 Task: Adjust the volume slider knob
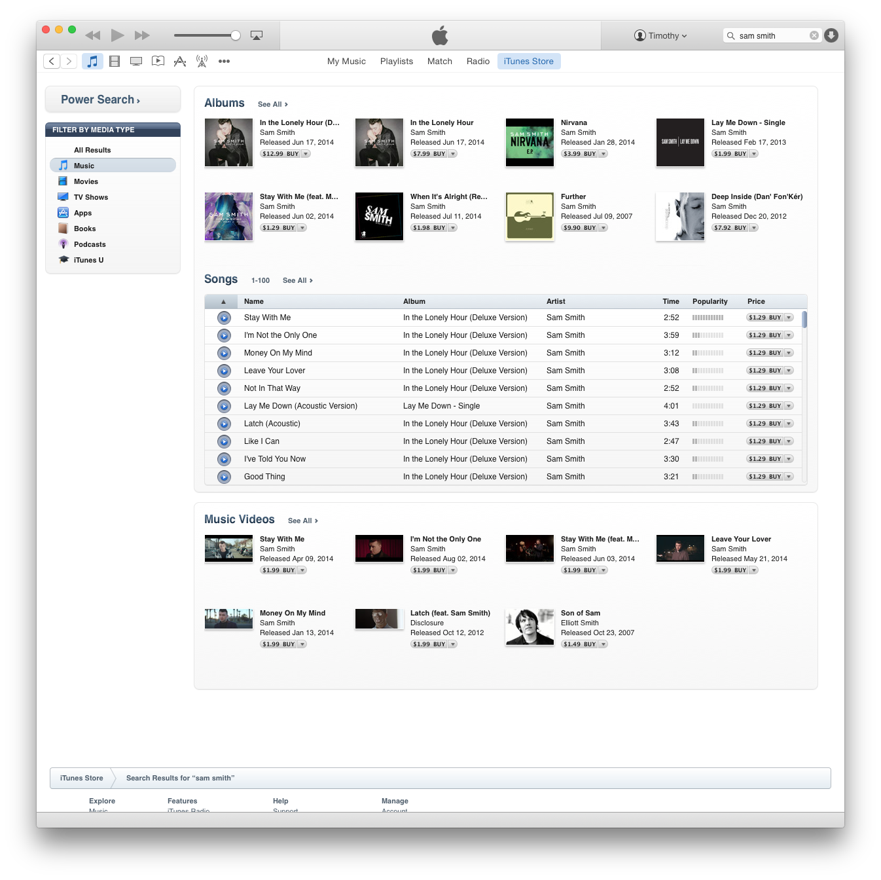pyautogui.click(x=236, y=35)
